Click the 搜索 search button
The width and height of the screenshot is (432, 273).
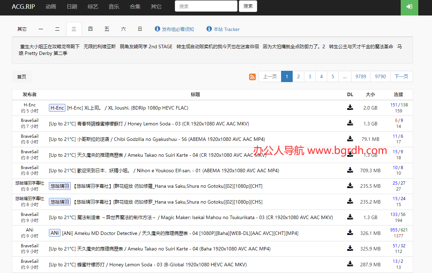click(x=248, y=6)
